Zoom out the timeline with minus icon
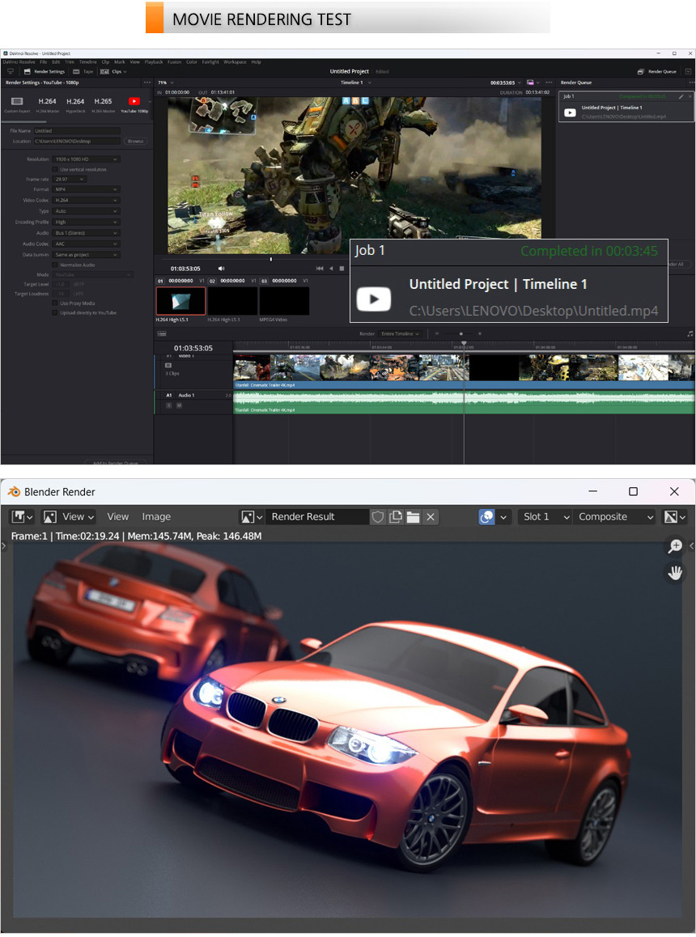This screenshot has width=696, height=937. (x=436, y=333)
